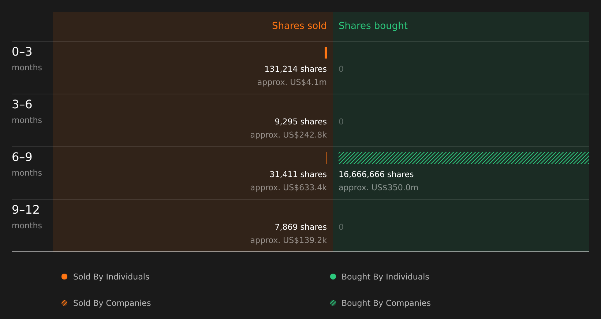Click the approx. US$633.4k value
The width and height of the screenshot is (601, 319).
[x=288, y=188]
